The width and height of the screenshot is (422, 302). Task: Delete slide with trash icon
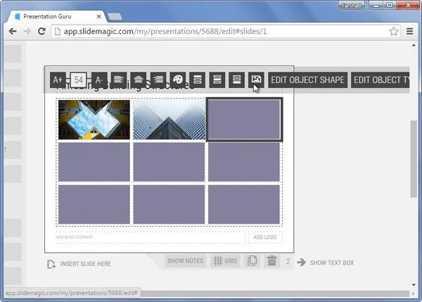[271, 260]
